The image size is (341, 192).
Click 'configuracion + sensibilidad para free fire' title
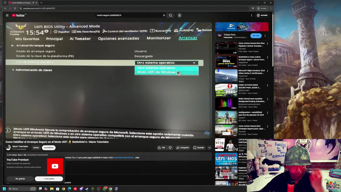[x=251, y=114]
